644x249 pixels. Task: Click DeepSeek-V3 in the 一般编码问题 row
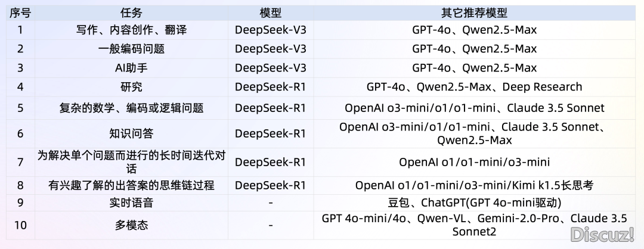pos(271,49)
